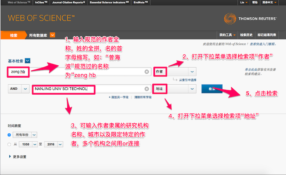286x175 pixels.
Task: Click the 添加另一字段 link
Action: pos(119,97)
